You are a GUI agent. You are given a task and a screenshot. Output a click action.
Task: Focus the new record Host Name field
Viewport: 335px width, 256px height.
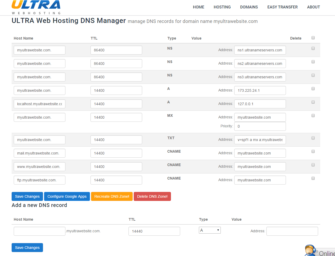pos(40,231)
